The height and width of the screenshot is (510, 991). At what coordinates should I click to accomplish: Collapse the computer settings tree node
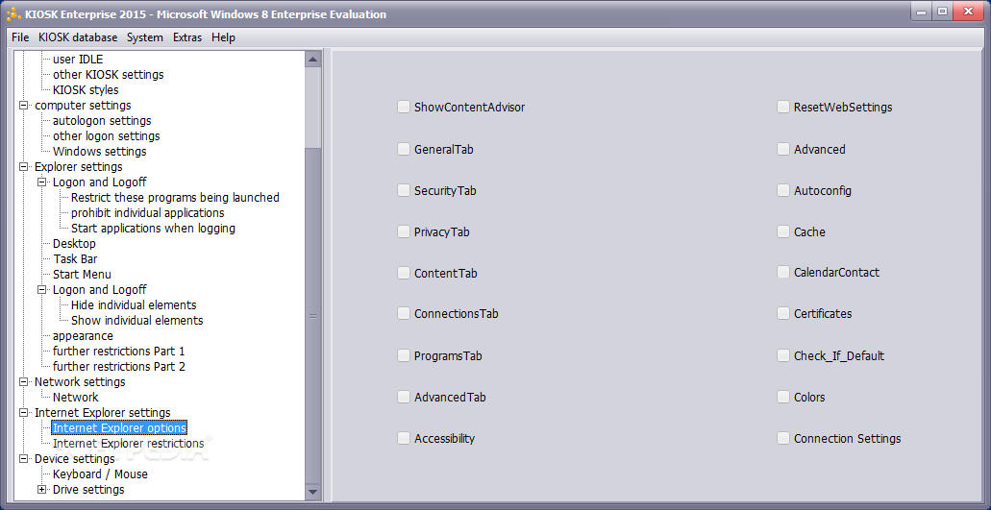pos(24,106)
